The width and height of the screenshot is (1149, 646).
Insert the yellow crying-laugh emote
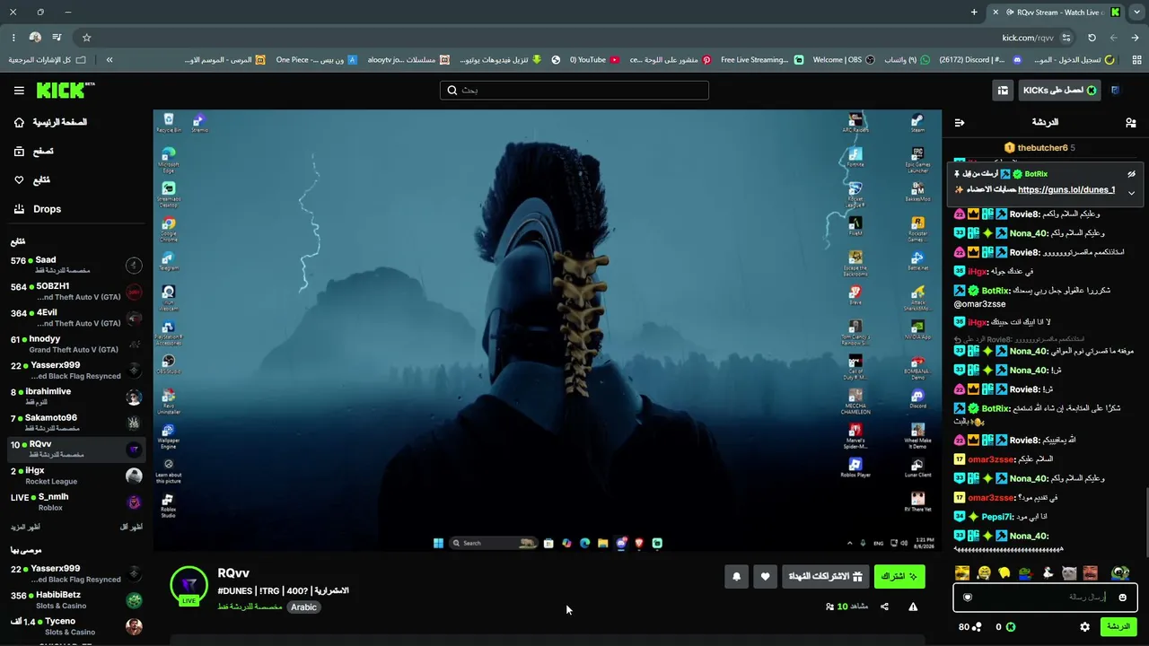click(x=984, y=572)
